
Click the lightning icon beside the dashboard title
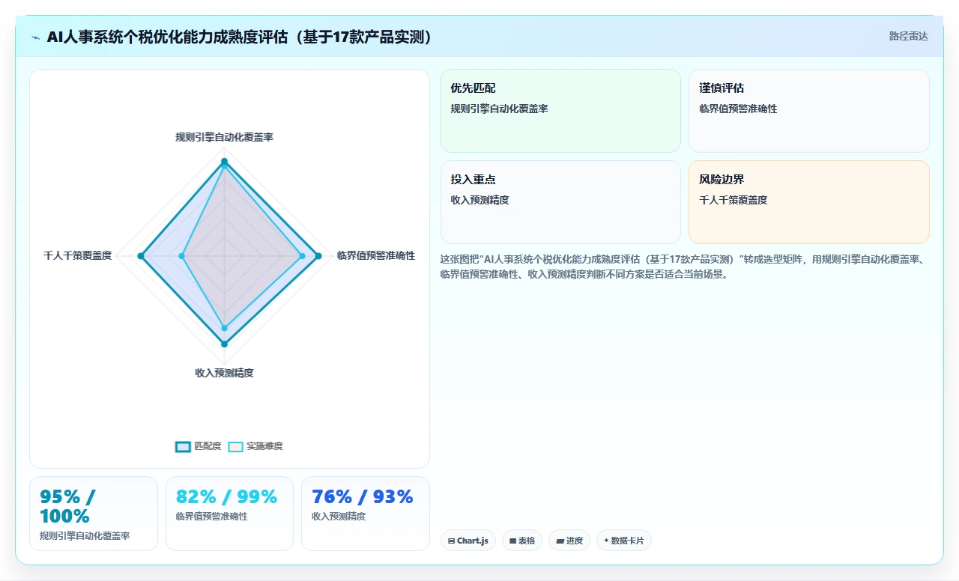36,37
